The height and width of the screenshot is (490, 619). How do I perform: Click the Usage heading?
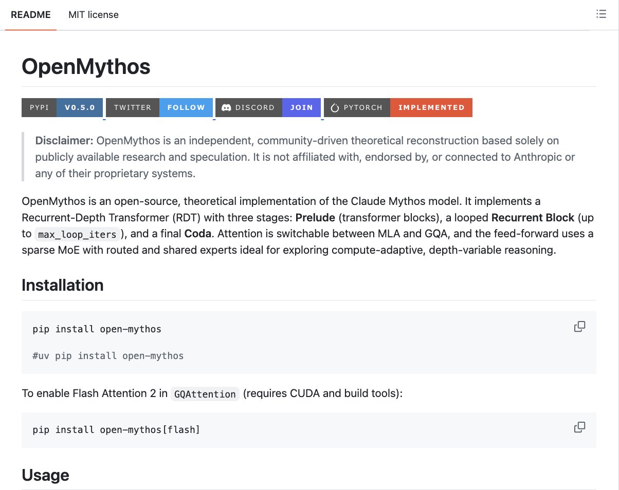(45, 475)
